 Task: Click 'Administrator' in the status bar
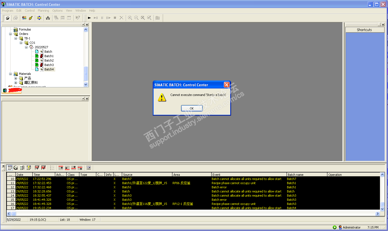tap(352, 227)
